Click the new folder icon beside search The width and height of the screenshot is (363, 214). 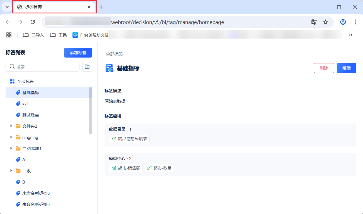(87, 67)
